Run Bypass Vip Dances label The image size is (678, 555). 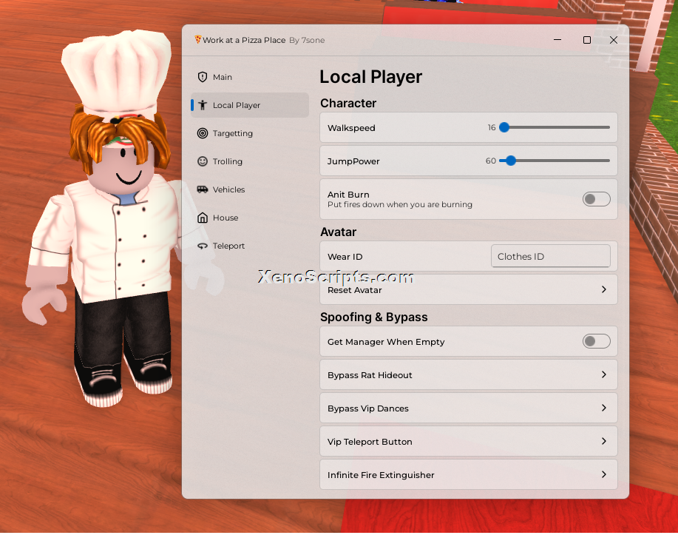click(x=368, y=408)
